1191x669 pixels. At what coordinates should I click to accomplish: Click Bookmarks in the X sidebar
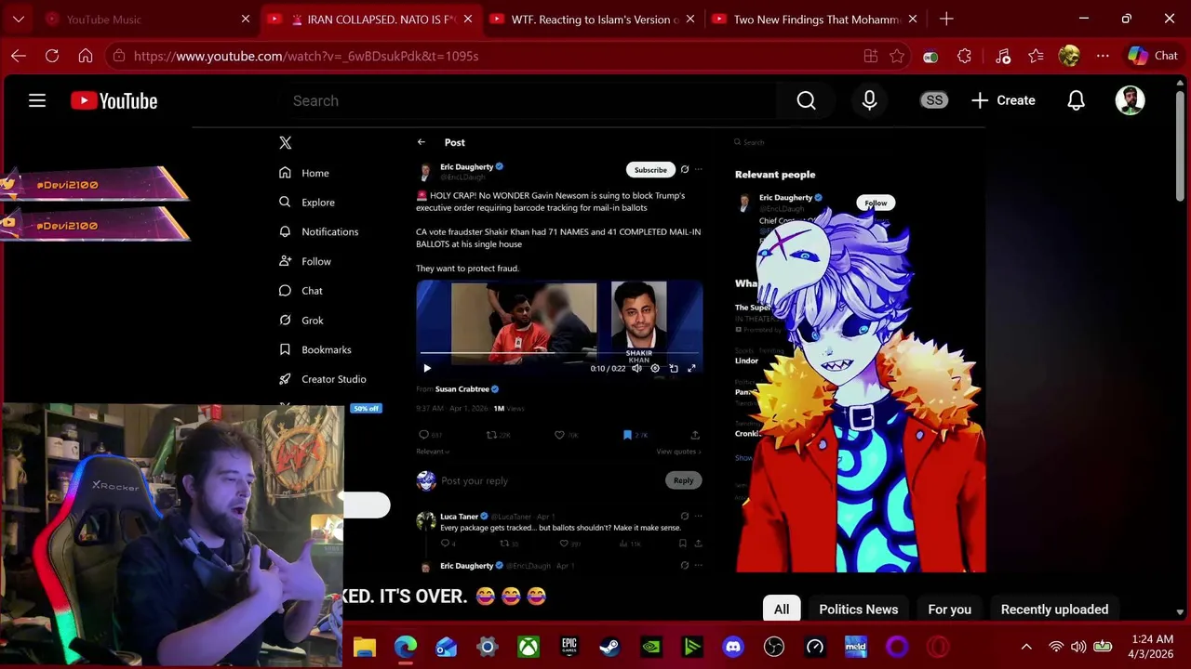(x=315, y=349)
